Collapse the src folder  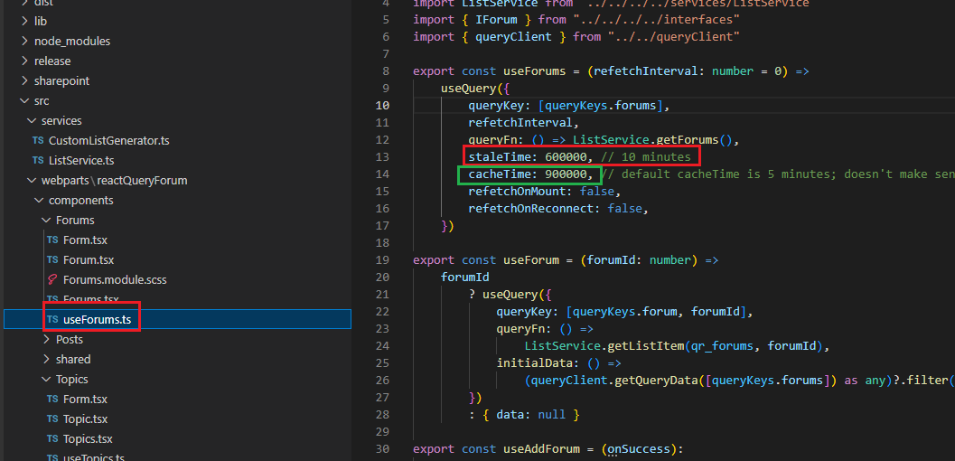point(25,100)
